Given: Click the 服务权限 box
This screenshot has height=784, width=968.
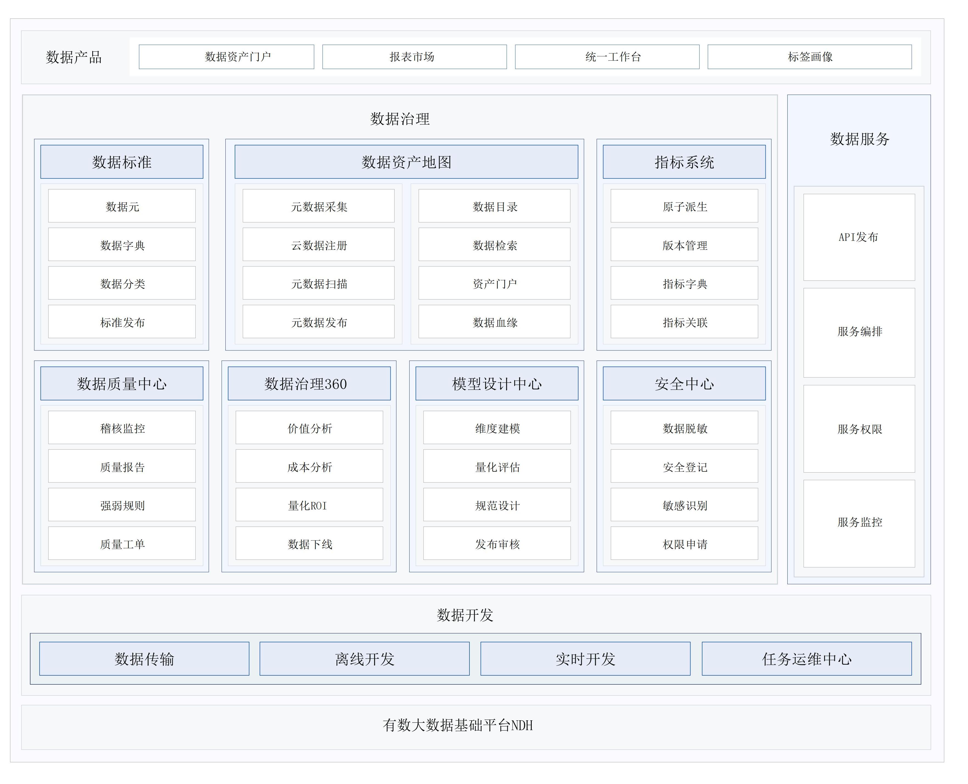Looking at the screenshot, I should click(x=859, y=429).
